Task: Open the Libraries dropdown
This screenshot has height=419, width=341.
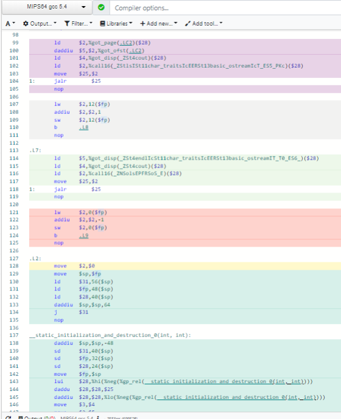Action: pyautogui.click(x=116, y=24)
